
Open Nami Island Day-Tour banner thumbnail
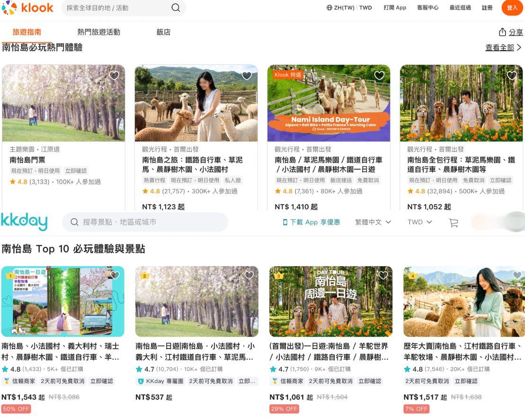[329, 103]
